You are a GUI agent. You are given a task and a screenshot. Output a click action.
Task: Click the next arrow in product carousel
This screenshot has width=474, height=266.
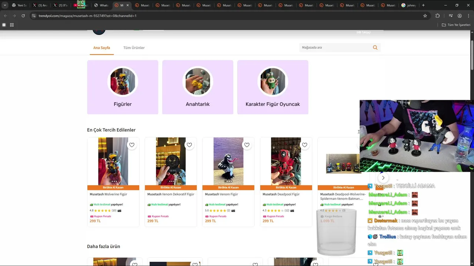383,178
